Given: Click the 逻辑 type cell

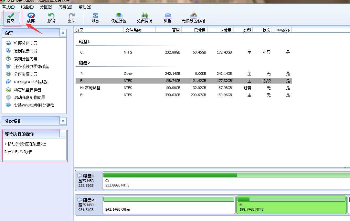Looking at the screenshot, I should click(247, 88).
